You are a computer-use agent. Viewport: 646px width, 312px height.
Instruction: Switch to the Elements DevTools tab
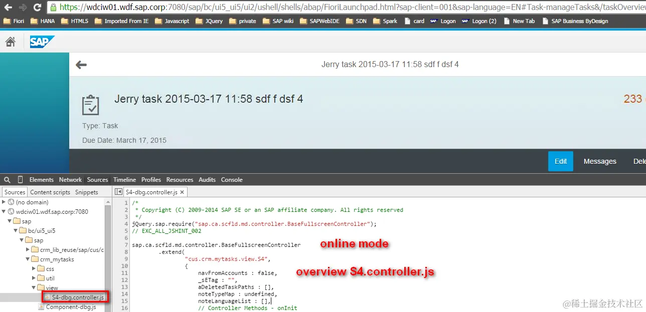41,180
